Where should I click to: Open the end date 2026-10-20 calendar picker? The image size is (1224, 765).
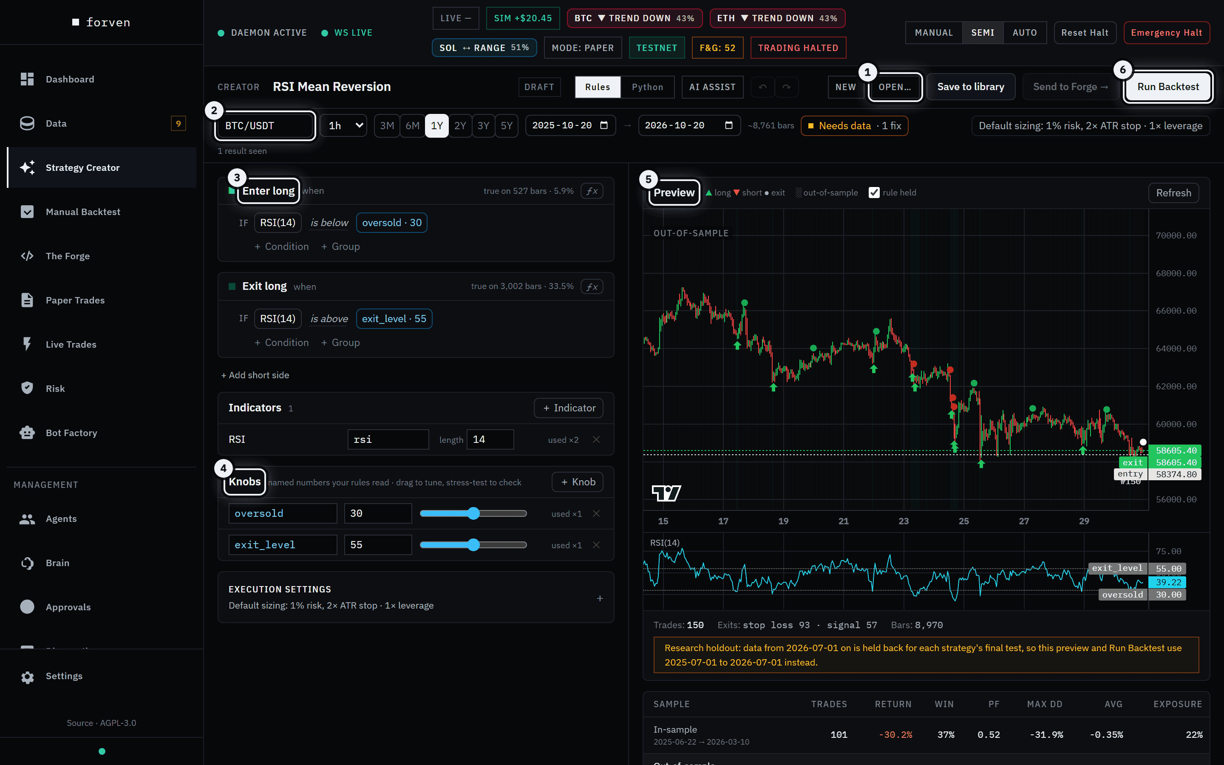[x=728, y=125]
